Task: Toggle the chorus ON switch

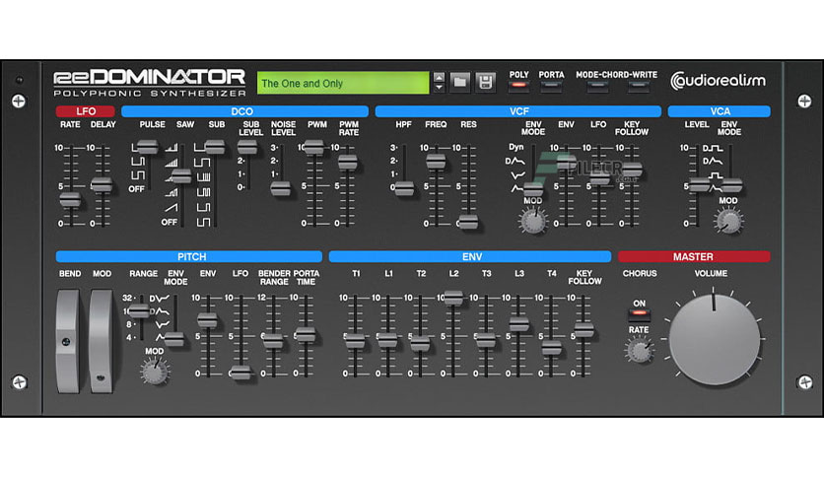Action: (639, 313)
